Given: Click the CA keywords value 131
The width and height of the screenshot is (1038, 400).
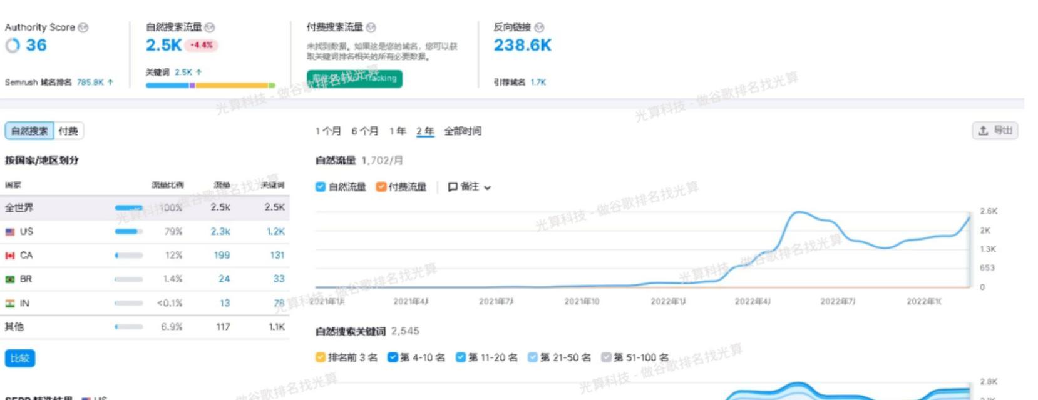Looking at the screenshot, I should tap(277, 256).
